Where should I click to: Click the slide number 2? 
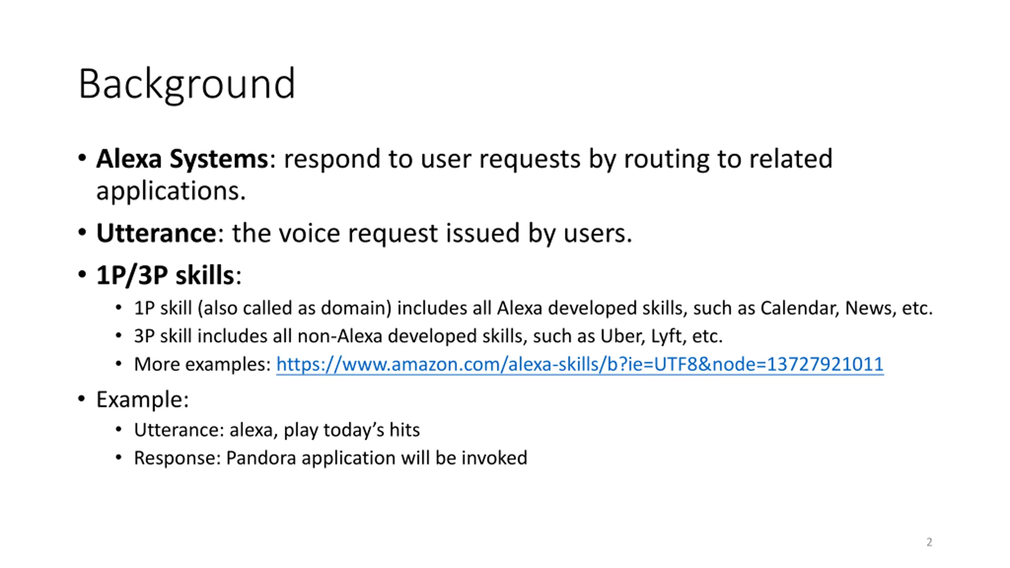pyautogui.click(x=929, y=542)
